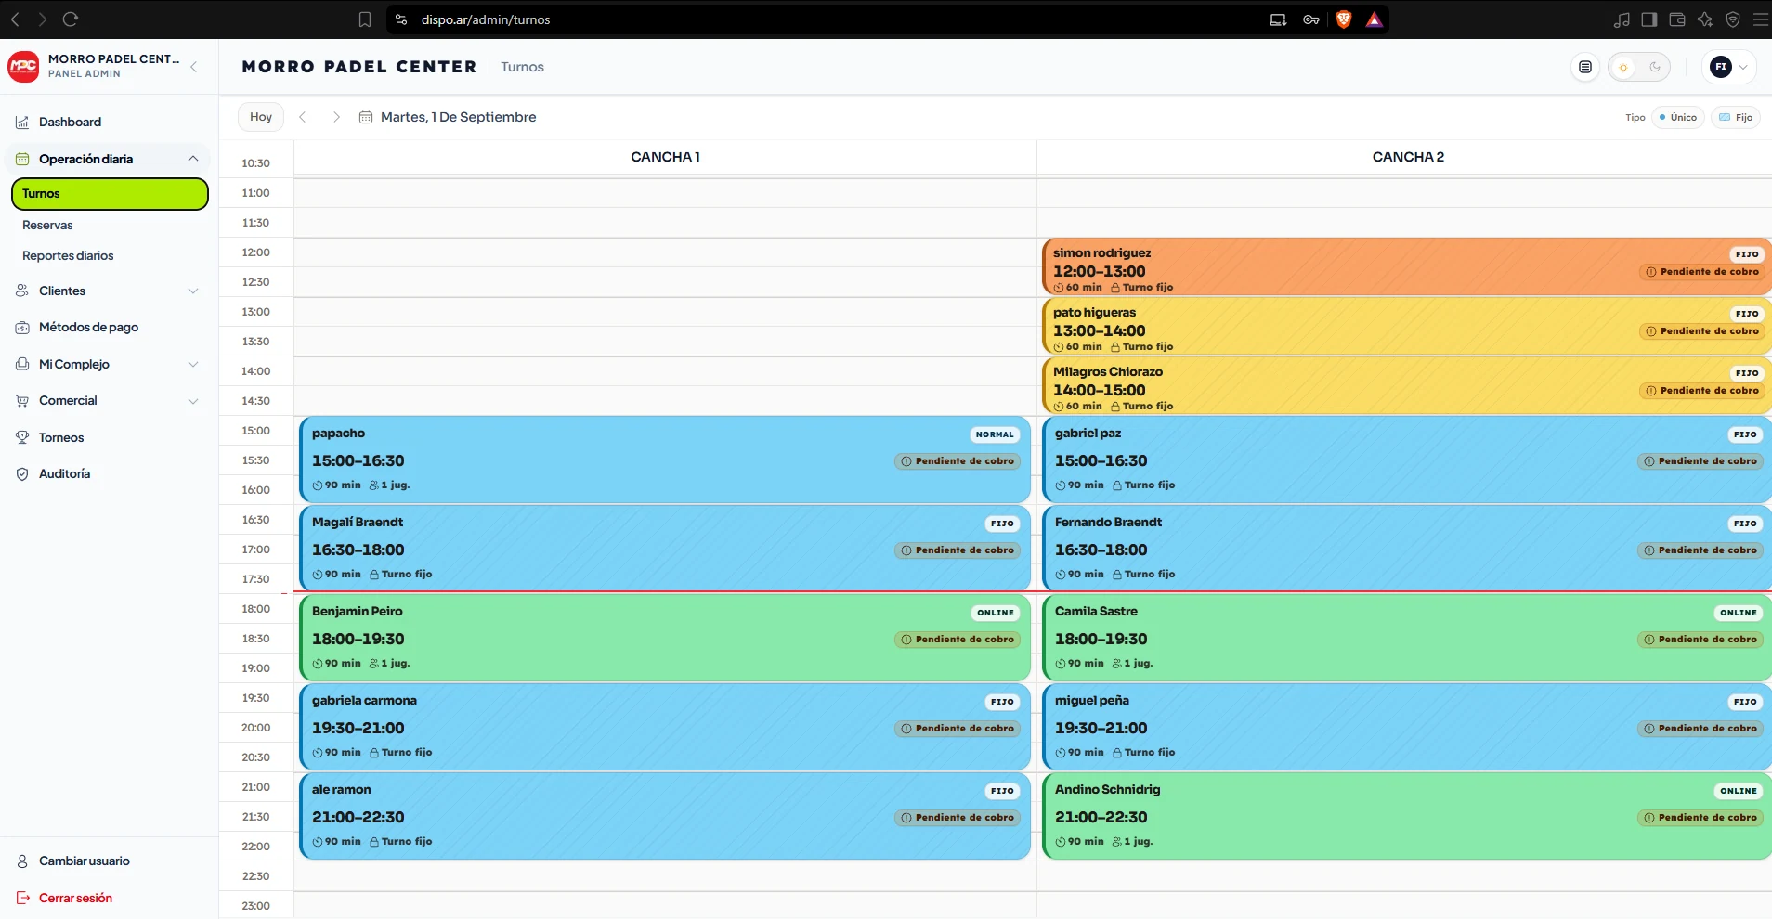Image resolution: width=1772 pixels, height=919 pixels.
Task: Expand the Clientes menu
Action: 193,291
